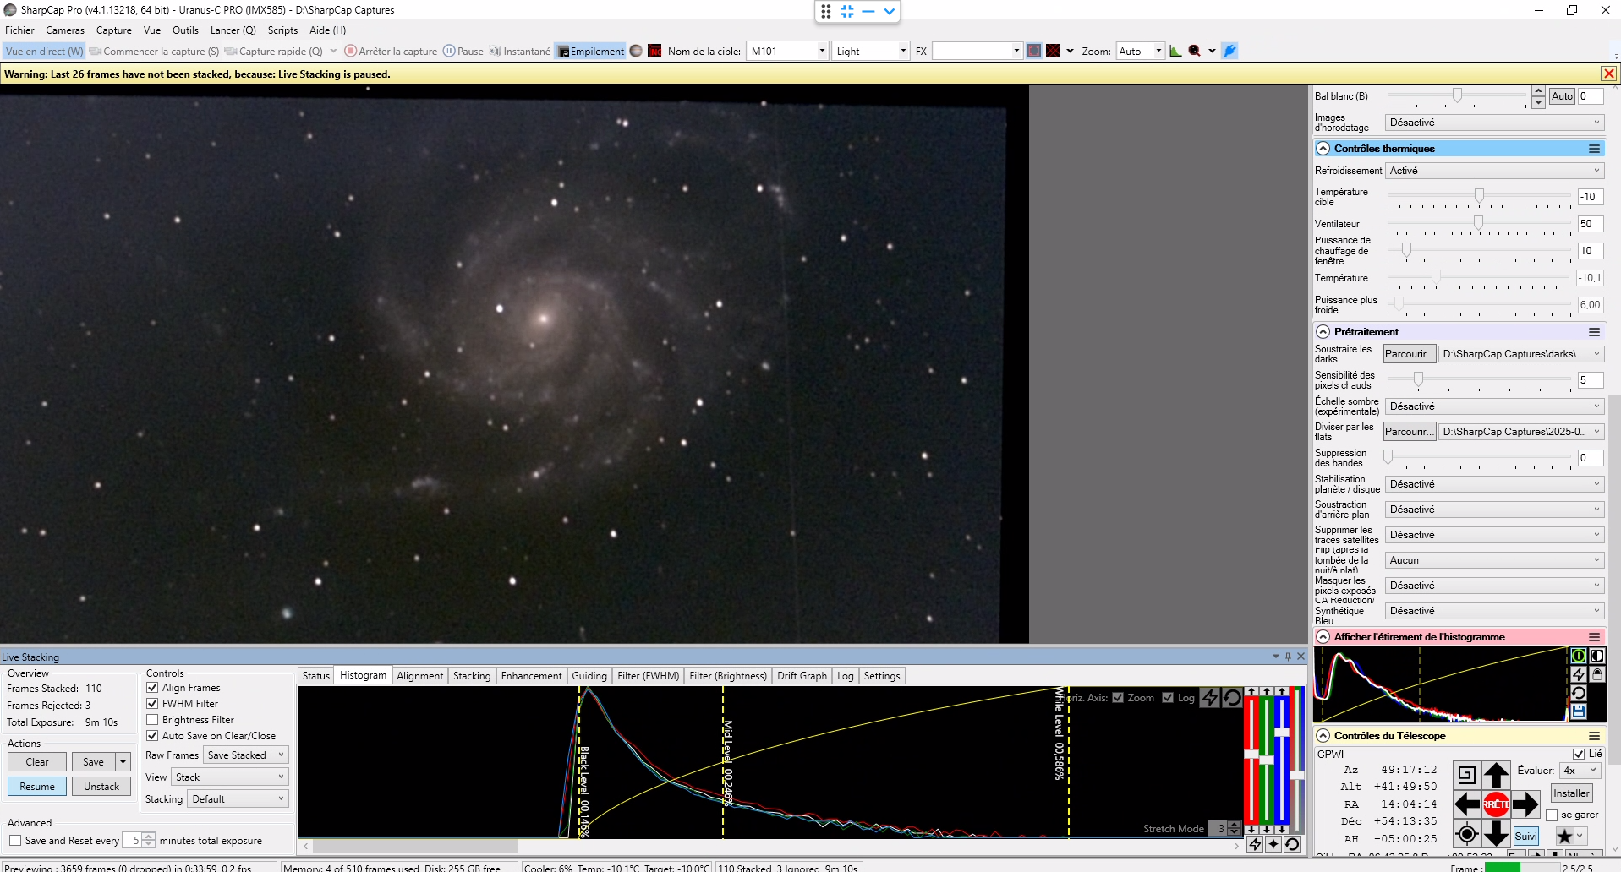Click the Clear button
The height and width of the screenshot is (872, 1621).
click(x=37, y=762)
